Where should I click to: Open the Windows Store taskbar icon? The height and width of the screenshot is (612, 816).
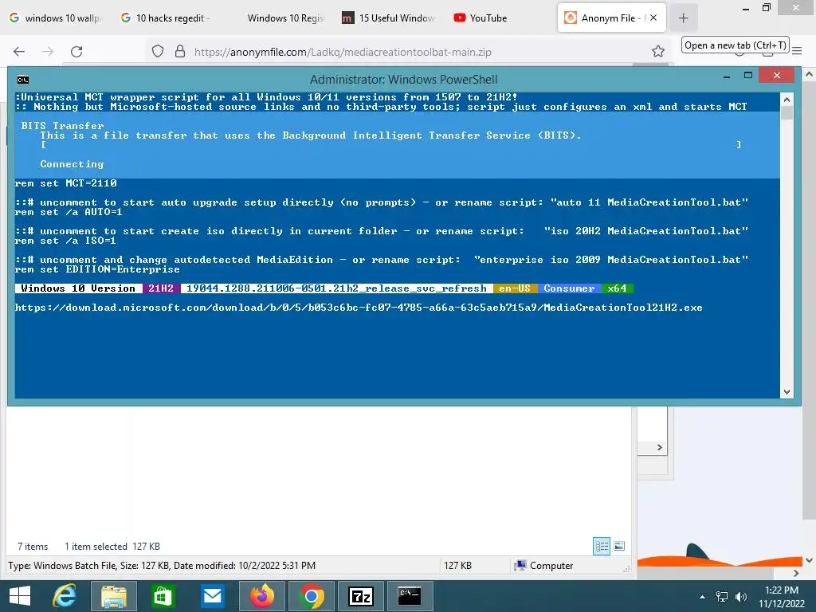[x=163, y=596]
